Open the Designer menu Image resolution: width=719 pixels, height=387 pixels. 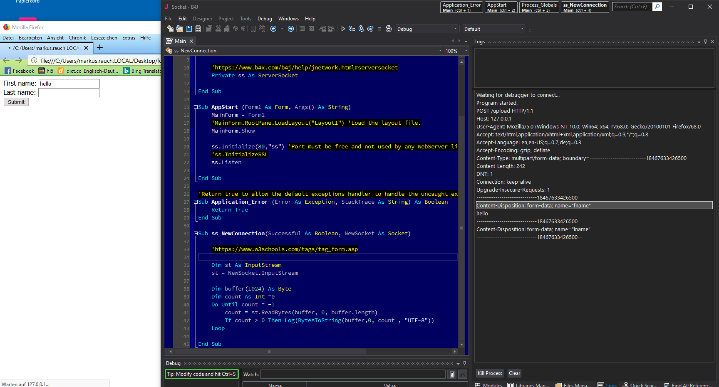[202, 19]
